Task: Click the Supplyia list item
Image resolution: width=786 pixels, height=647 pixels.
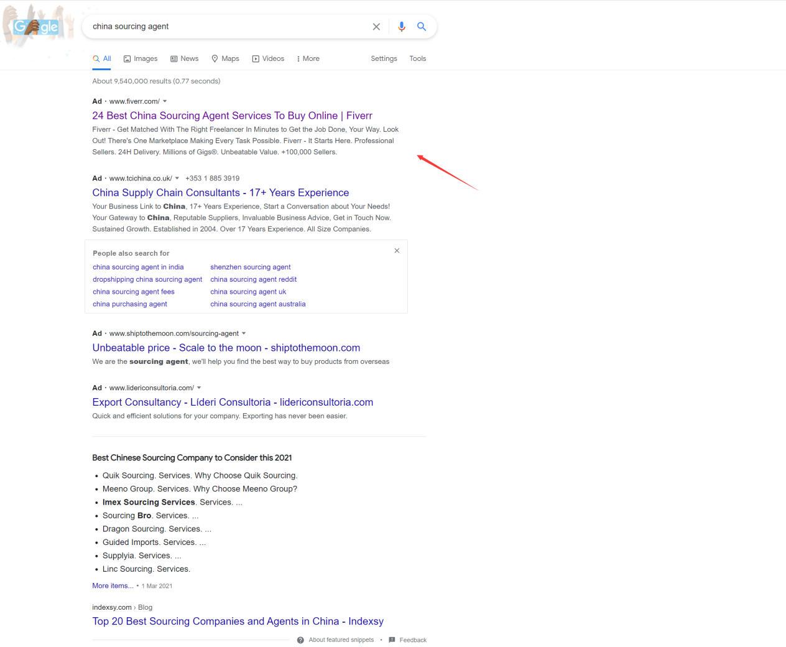Action: pyautogui.click(x=142, y=556)
